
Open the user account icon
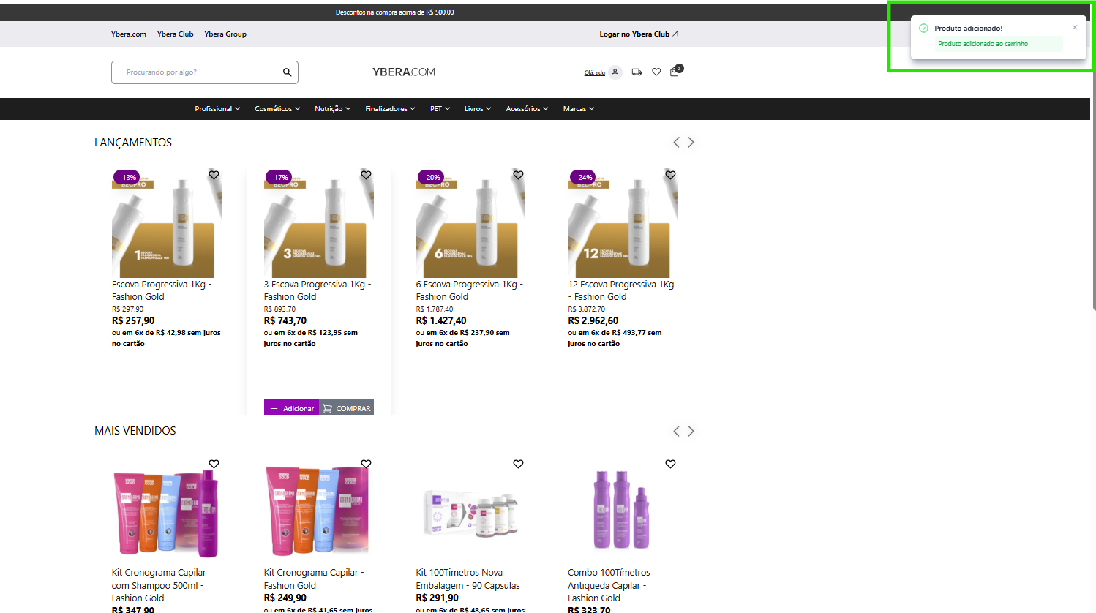pyautogui.click(x=615, y=72)
